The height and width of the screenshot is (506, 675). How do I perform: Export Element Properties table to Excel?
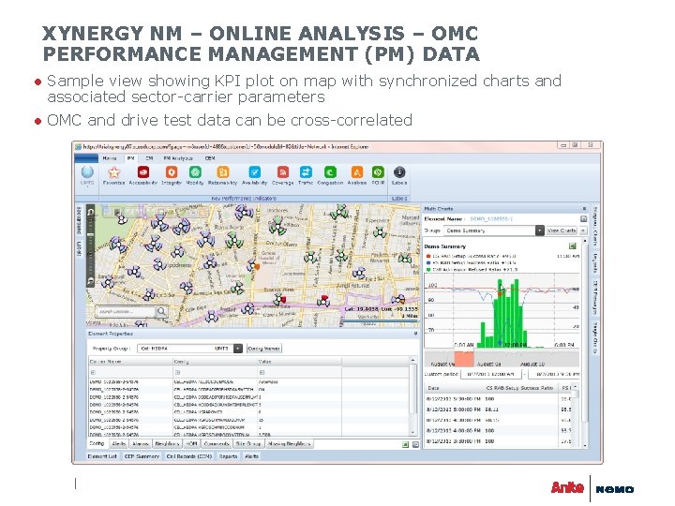click(406, 444)
